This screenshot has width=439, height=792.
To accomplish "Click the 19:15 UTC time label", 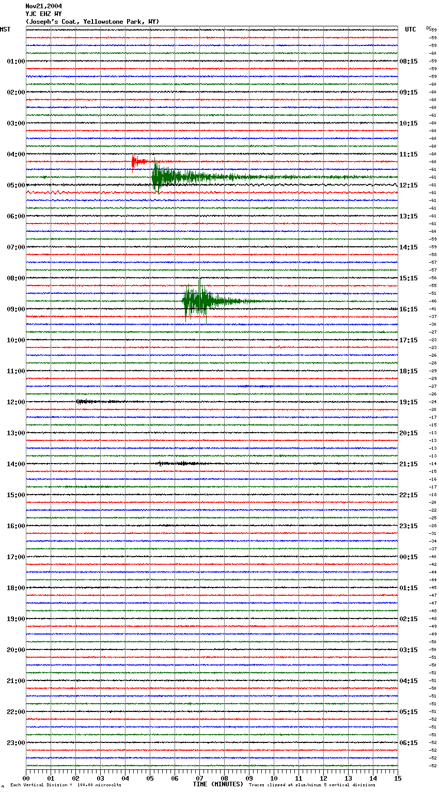I will tap(409, 402).
